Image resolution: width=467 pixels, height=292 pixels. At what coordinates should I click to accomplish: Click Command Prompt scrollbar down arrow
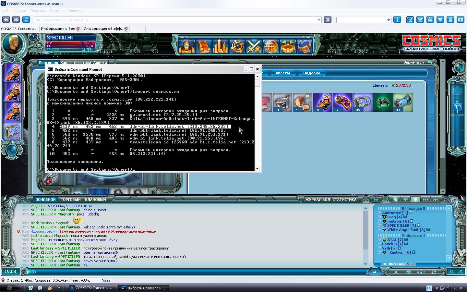point(257,169)
